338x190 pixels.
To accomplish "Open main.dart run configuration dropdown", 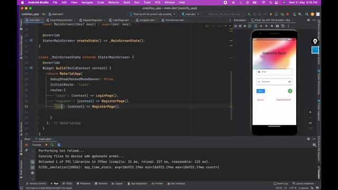I will 190,14.
